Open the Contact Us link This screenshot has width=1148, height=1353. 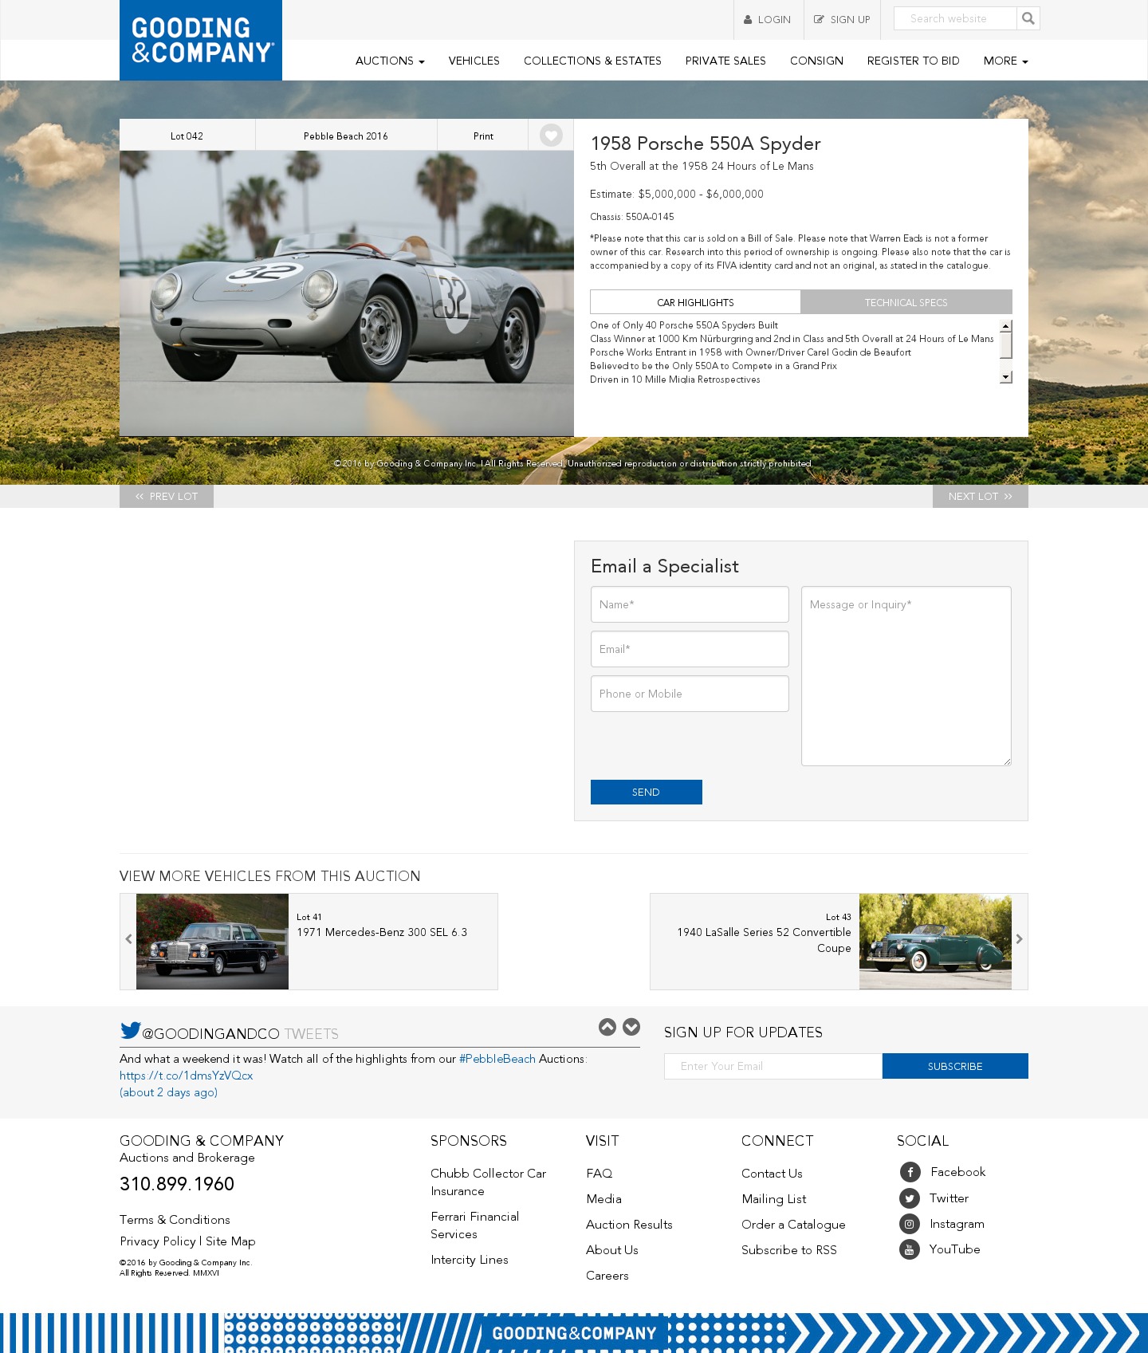(772, 1174)
